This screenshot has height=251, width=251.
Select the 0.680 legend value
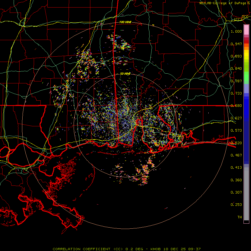pyautogui.click(x=236, y=106)
